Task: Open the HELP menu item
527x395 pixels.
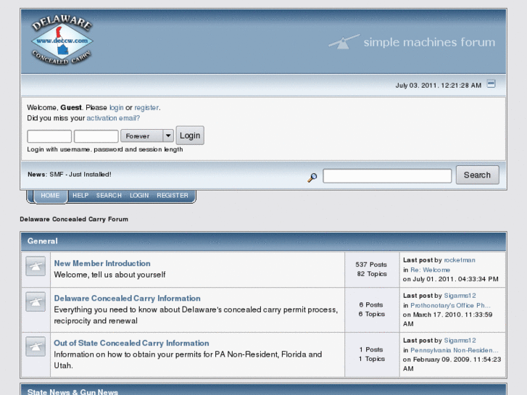Action: click(80, 195)
